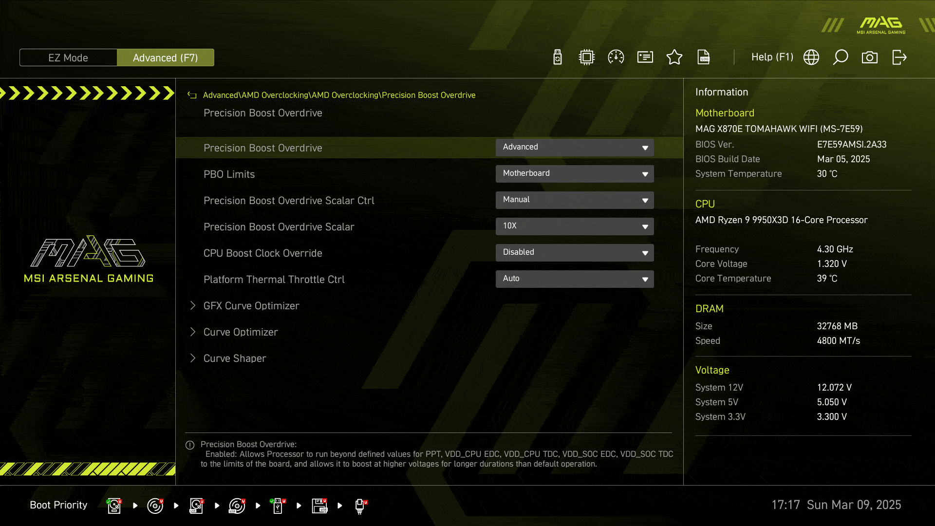Open the LOG file icon
935x526 pixels.
pyautogui.click(x=704, y=57)
